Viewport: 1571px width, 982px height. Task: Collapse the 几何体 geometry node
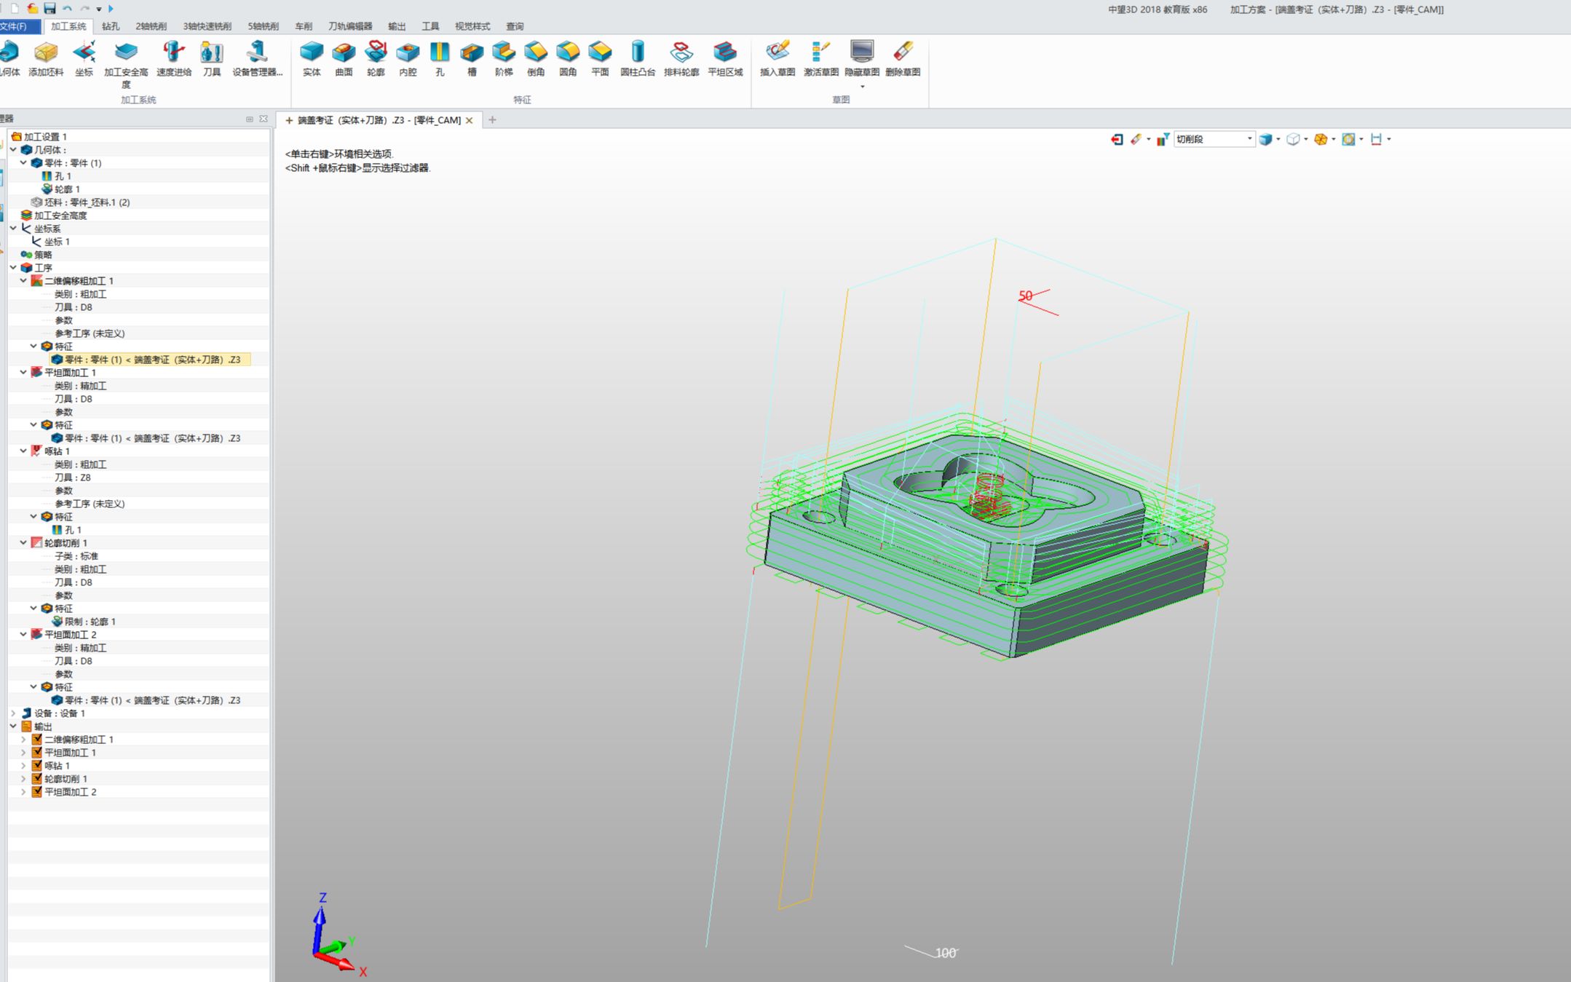[14, 149]
